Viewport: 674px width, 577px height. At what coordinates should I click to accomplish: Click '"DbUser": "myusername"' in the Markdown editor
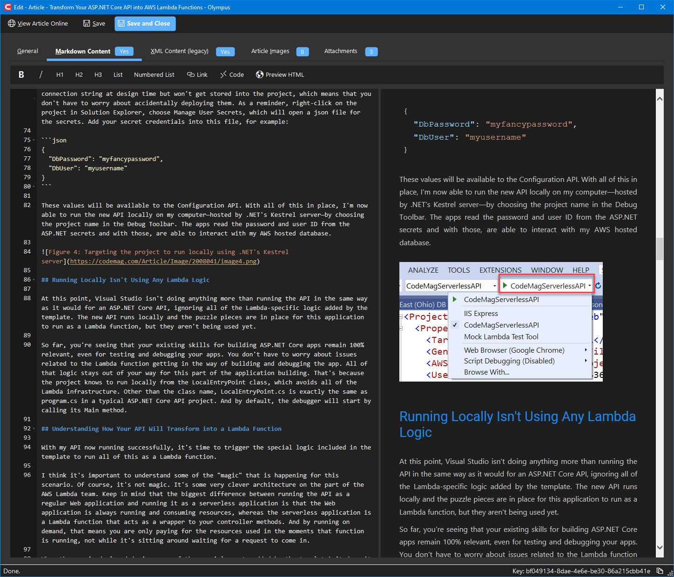click(88, 168)
